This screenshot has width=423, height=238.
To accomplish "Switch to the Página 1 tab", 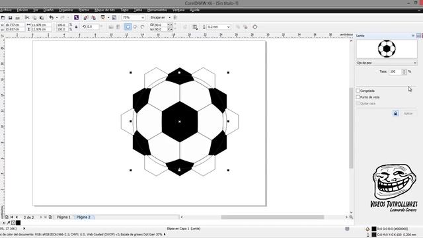I will 63,217.
